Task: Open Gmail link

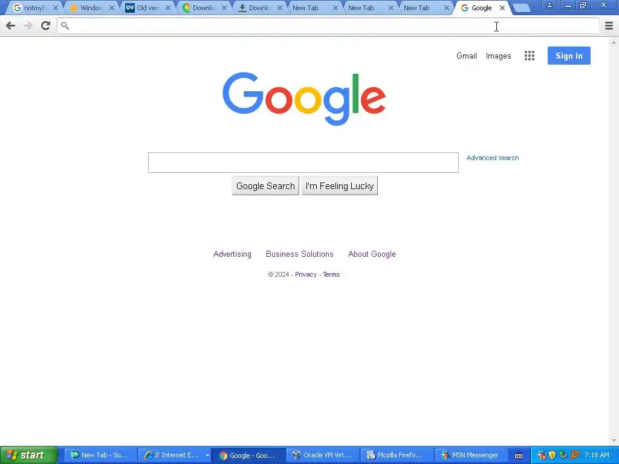Action: tap(467, 56)
